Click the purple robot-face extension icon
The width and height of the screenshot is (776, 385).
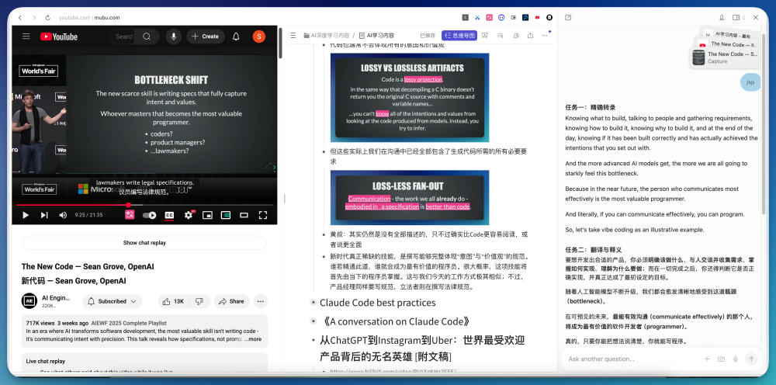click(501, 17)
